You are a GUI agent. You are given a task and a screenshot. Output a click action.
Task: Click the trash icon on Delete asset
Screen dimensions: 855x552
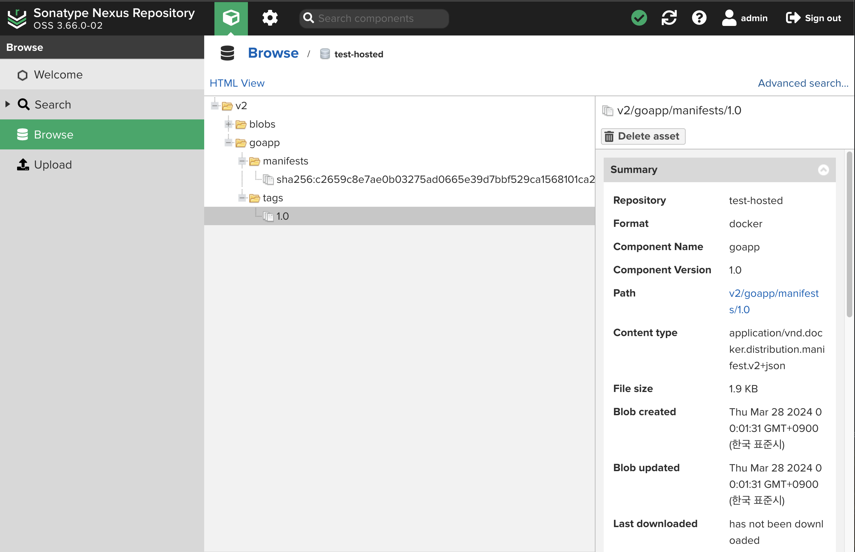[609, 136]
